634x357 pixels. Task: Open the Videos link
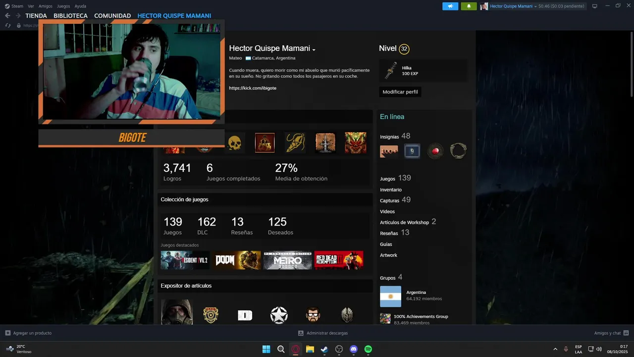click(x=387, y=212)
